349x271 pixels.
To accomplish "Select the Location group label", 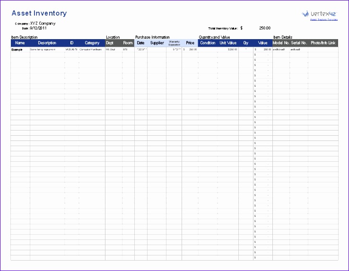I will coord(113,37).
